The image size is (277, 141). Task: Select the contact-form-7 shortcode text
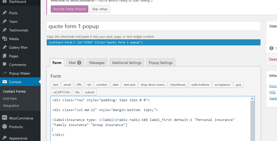[96, 42]
